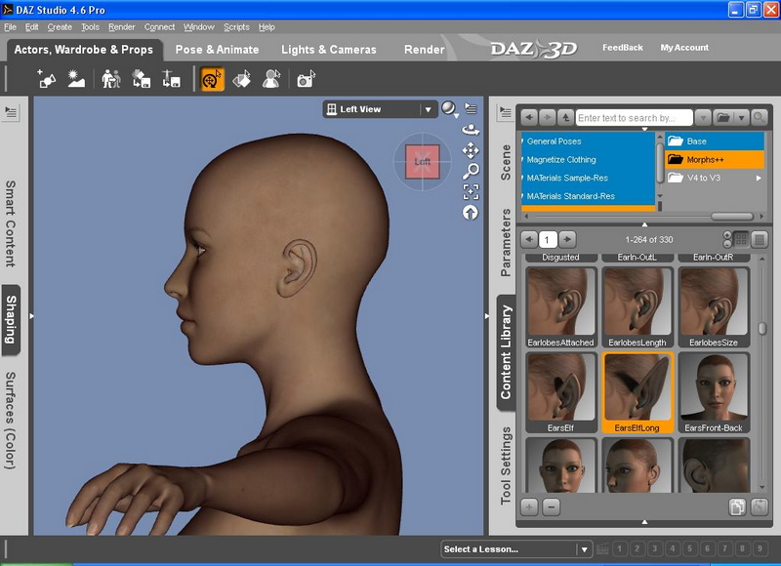The image size is (781, 566).
Task: Select General Poses in the tree
Action: (554, 141)
